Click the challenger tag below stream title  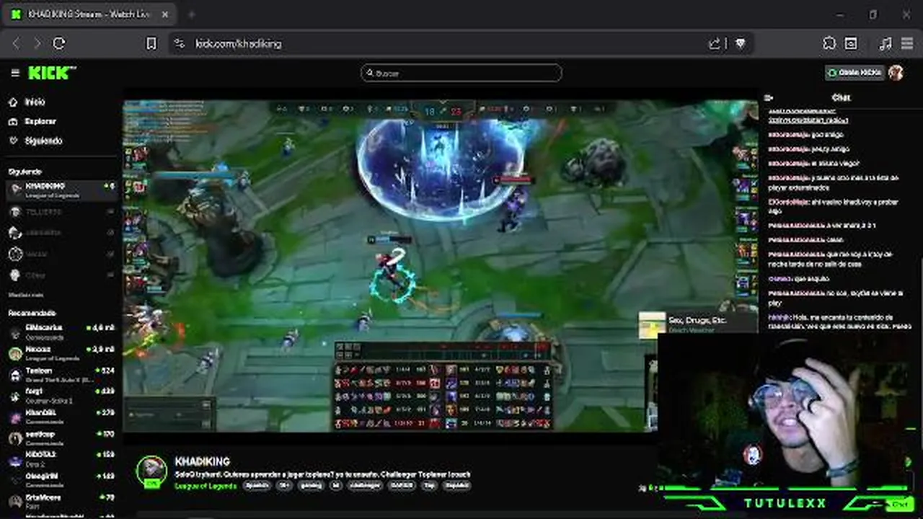tap(365, 486)
